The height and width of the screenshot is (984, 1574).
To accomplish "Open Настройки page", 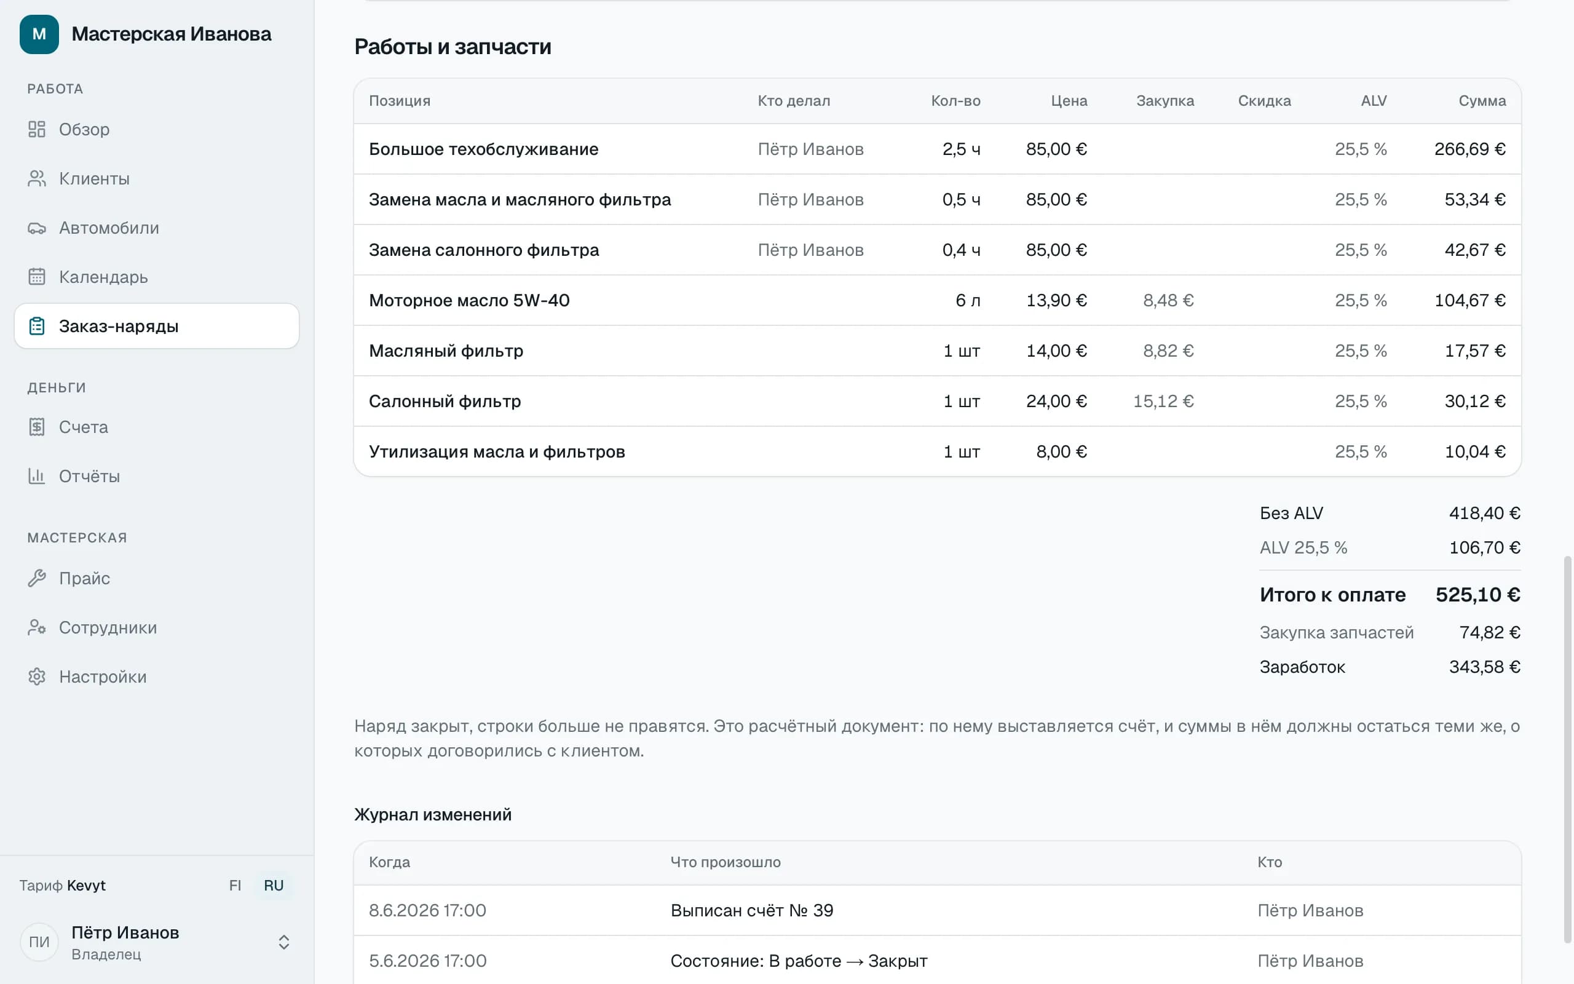I will pos(157,677).
